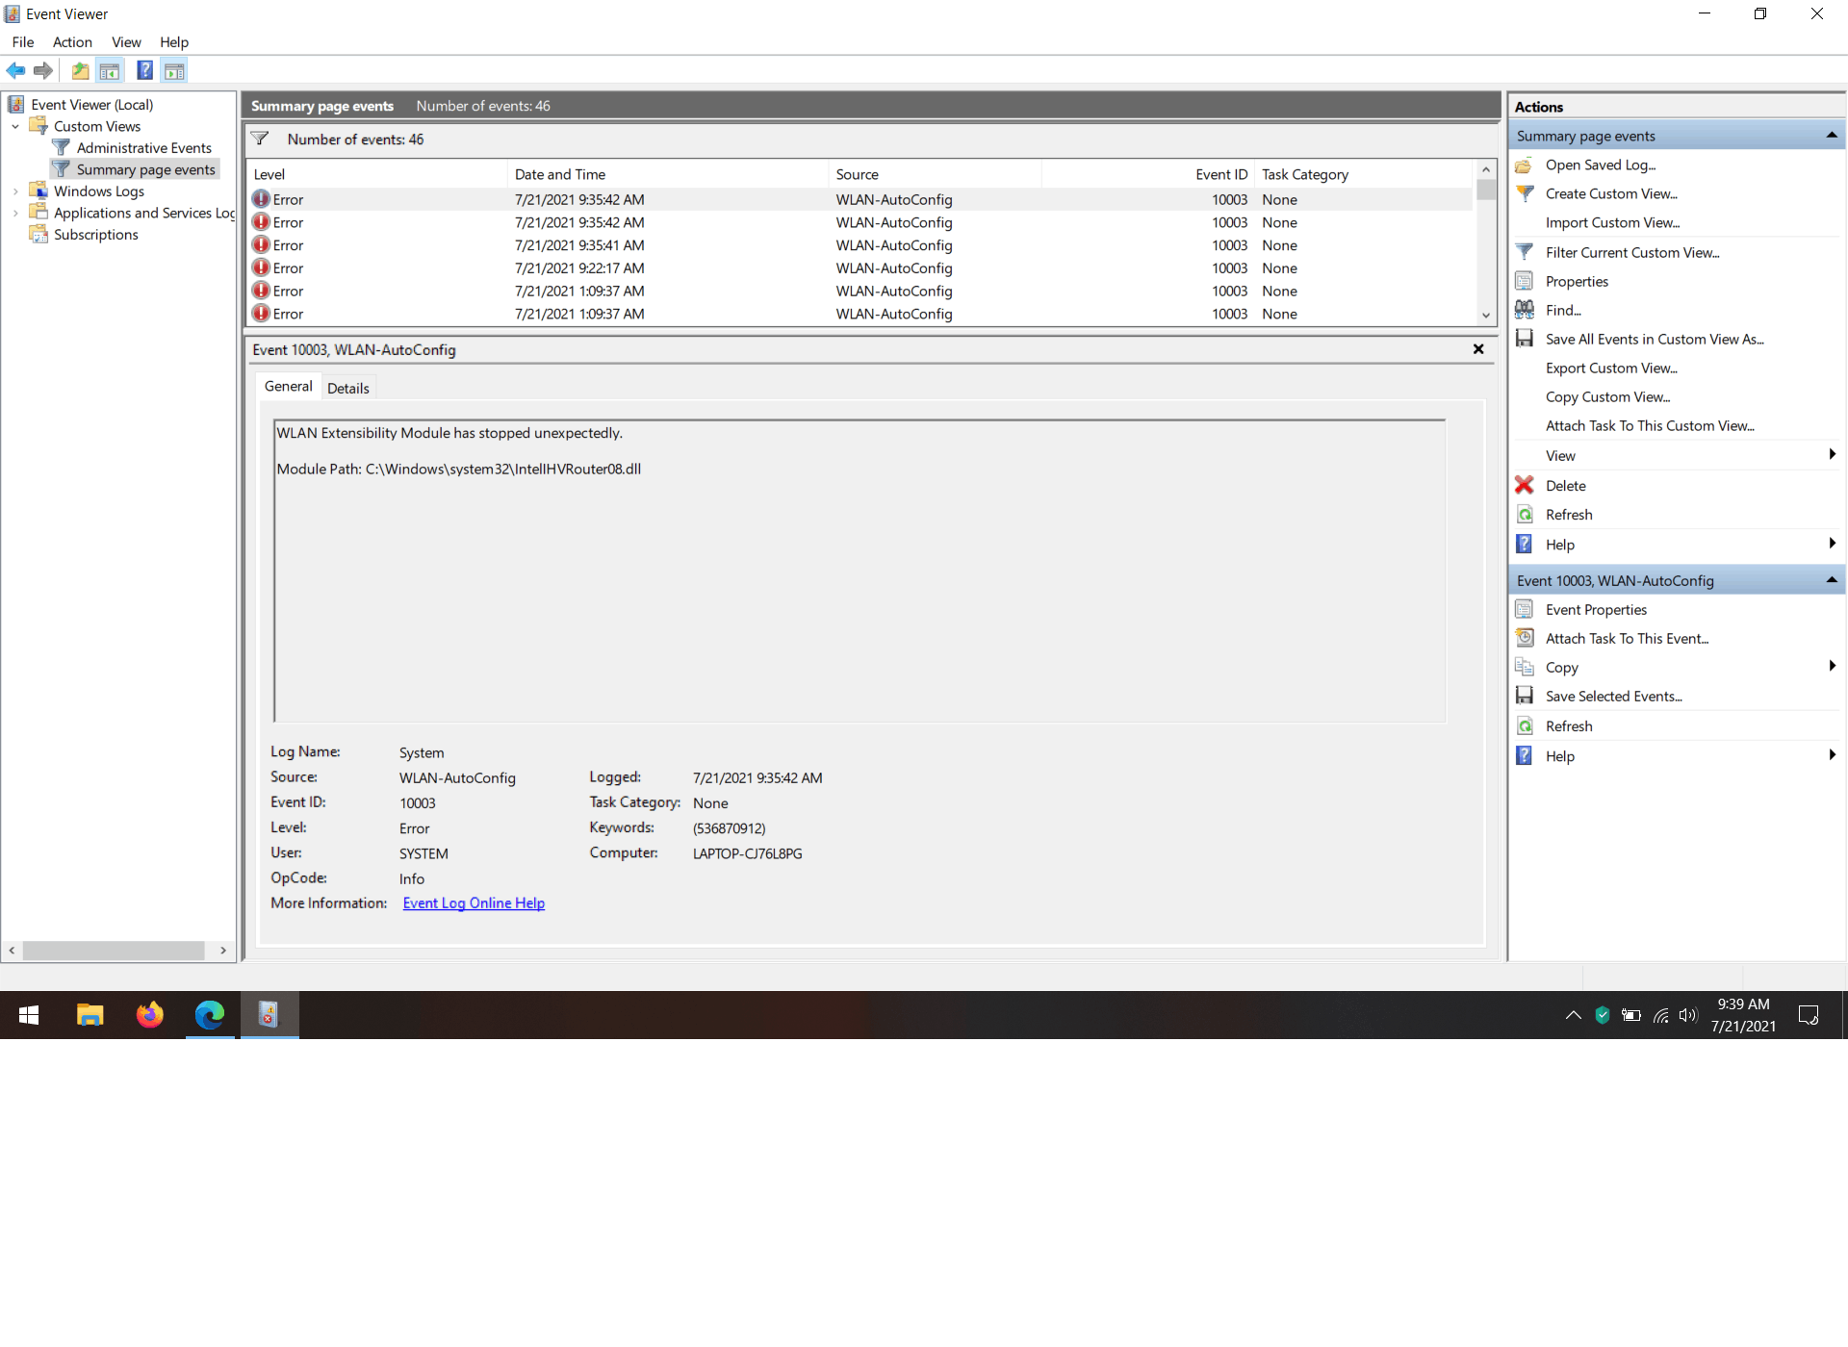Image resolution: width=1848 pixels, height=1347 pixels.
Task: Click the Forward arrow toolbar icon
Action: [43, 70]
